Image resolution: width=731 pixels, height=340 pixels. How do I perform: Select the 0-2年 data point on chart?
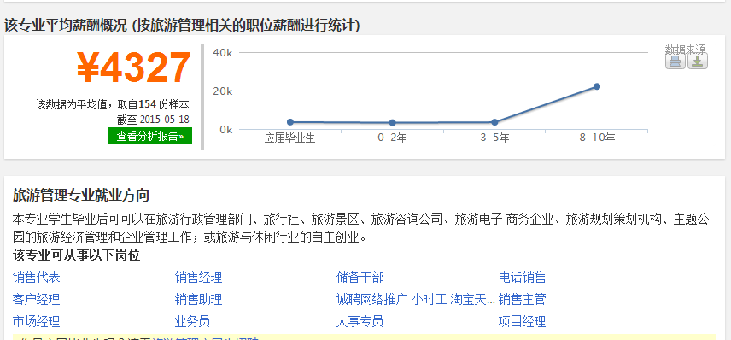[393, 123]
